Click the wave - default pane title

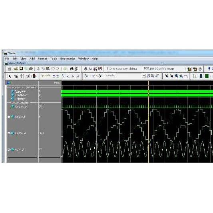pyautogui.click(x=17, y=64)
